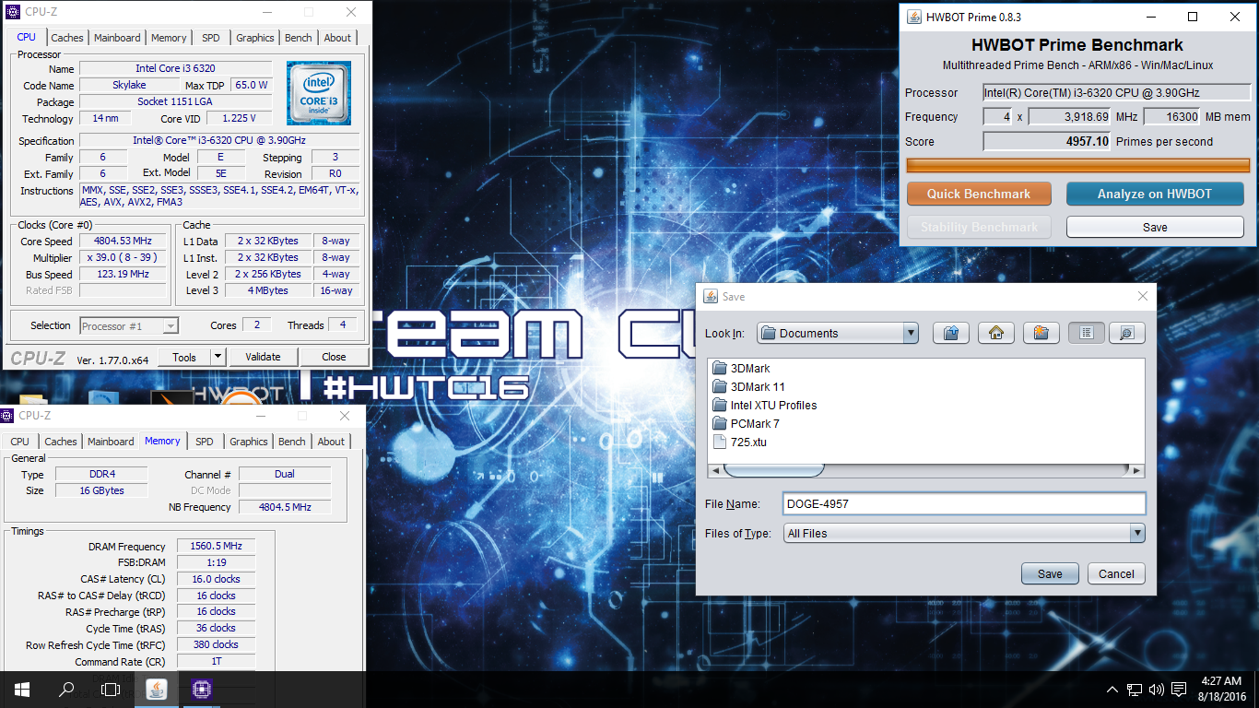Expand the Tools dropdown arrow in CPU-Z

(x=218, y=357)
